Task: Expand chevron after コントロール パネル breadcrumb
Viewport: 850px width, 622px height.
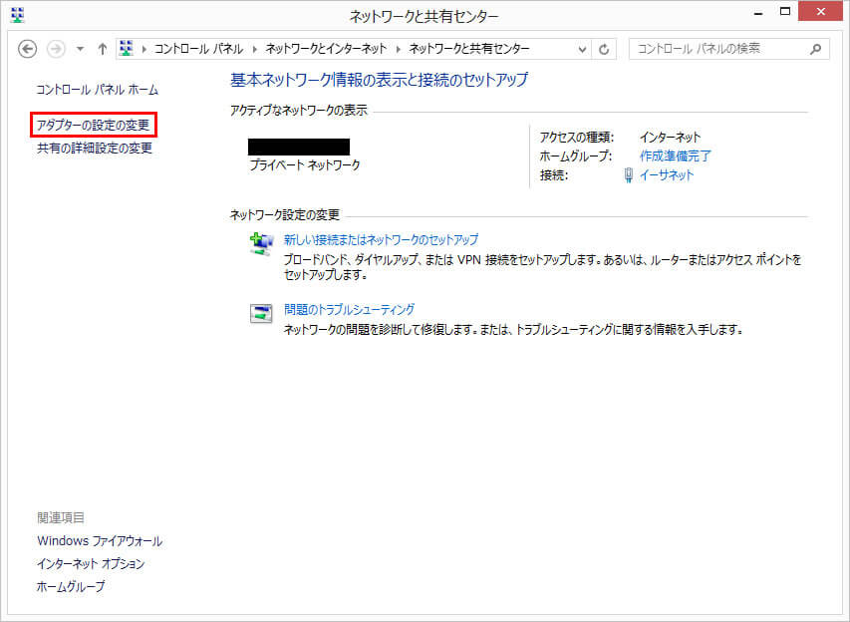Action: (x=255, y=50)
